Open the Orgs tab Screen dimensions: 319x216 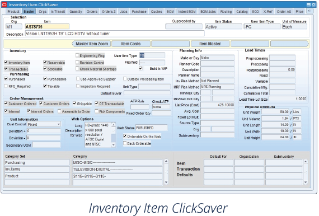click(x=43, y=12)
